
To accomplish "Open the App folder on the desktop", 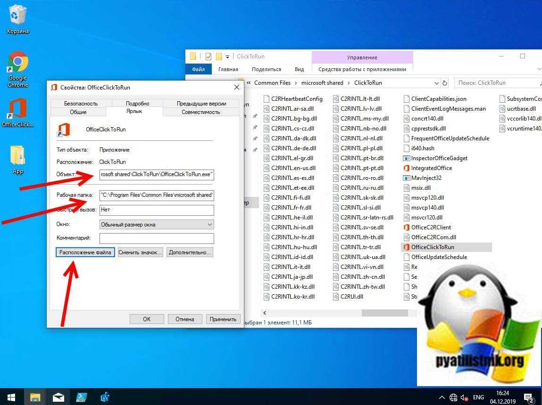I will pos(17,158).
